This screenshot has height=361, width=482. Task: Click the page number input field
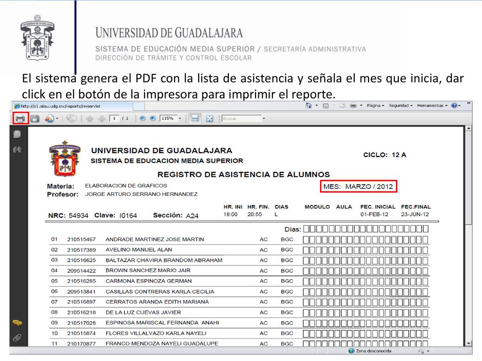click(x=114, y=118)
